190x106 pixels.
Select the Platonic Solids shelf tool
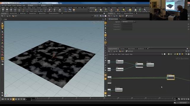pos(60,10)
